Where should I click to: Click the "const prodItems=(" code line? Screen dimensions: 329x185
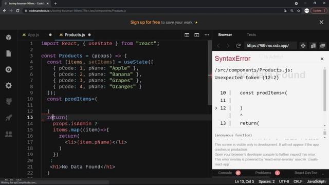[x=72, y=99]
